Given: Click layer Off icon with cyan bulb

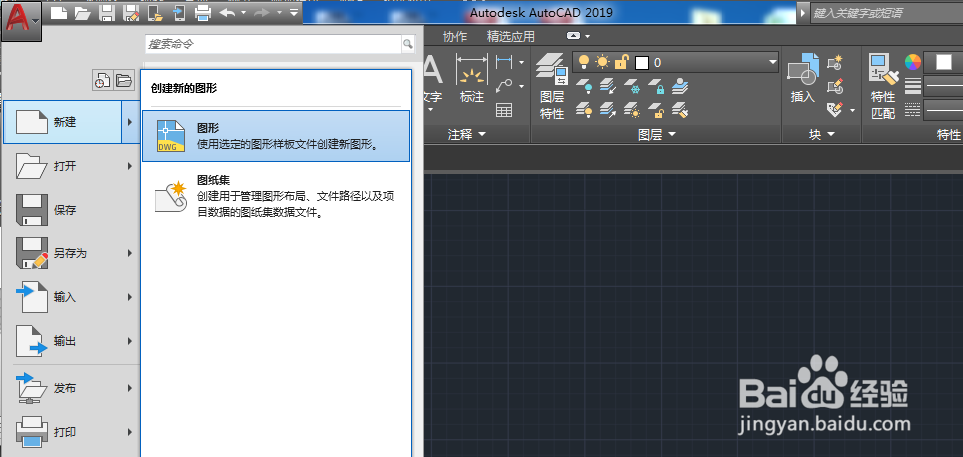Looking at the screenshot, I should tap(585, 86).
